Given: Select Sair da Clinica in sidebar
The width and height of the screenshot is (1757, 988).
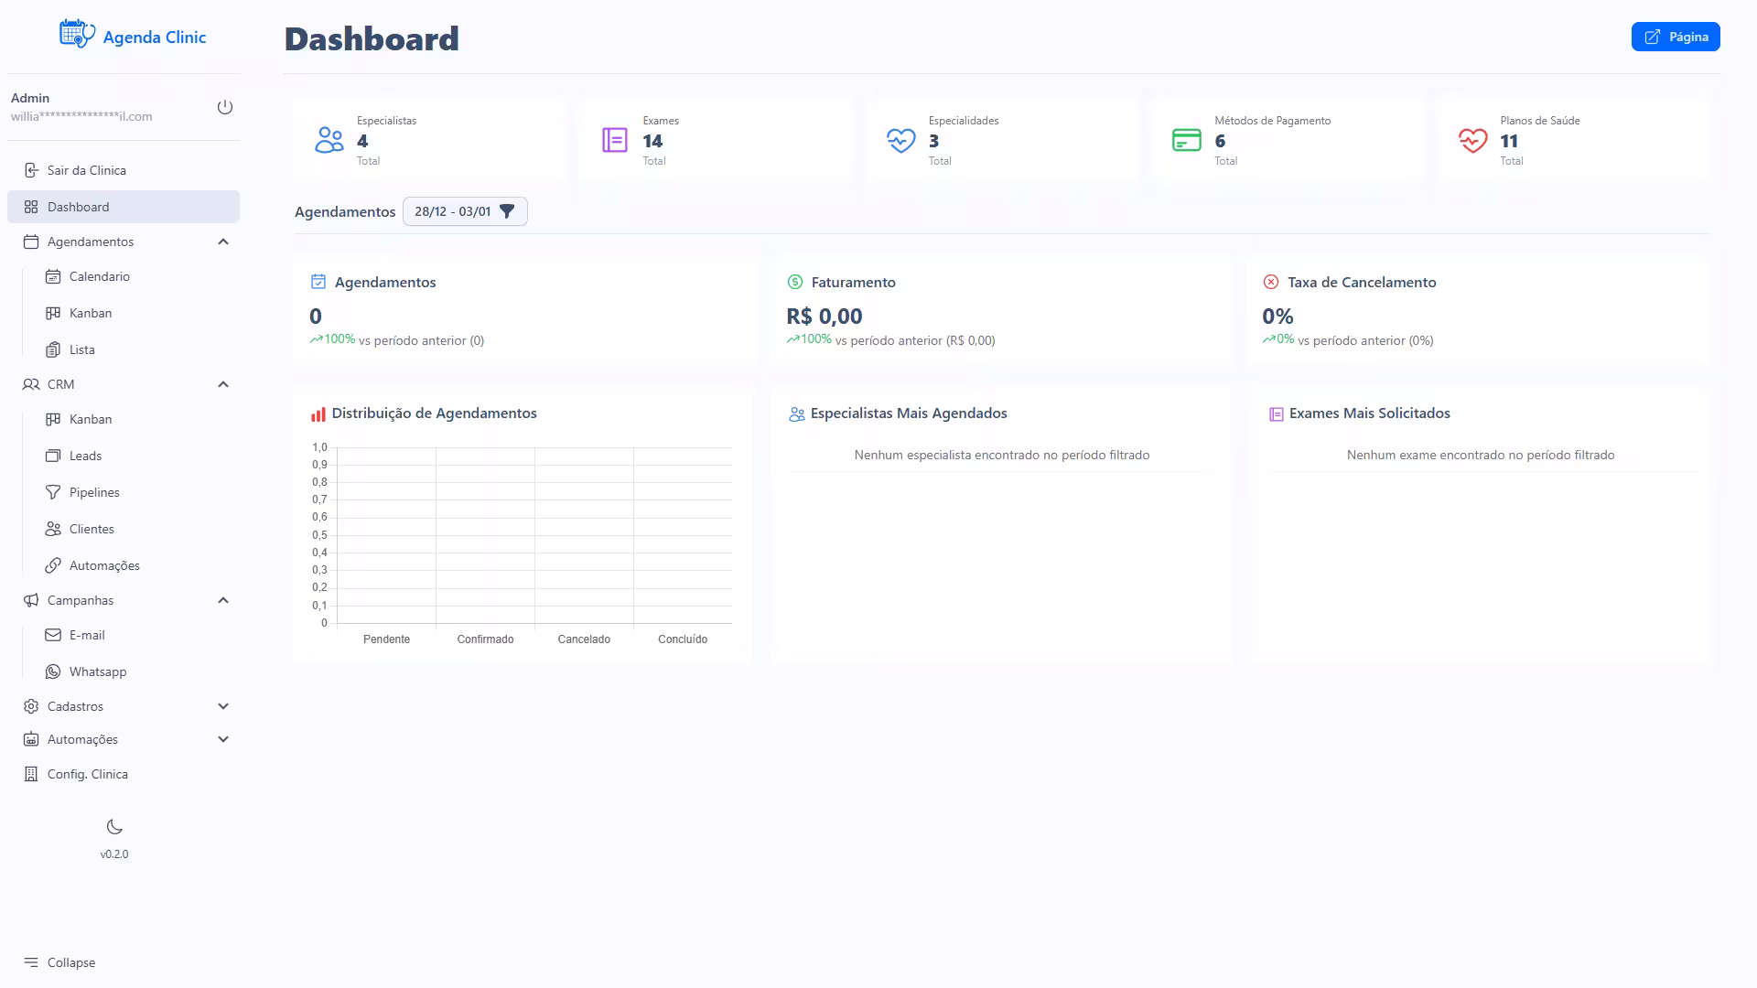Looking at the screenshot, I should click(124, 170).
